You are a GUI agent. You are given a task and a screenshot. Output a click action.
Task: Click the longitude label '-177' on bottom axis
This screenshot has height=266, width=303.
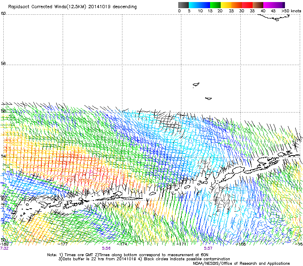click(63, 244)
